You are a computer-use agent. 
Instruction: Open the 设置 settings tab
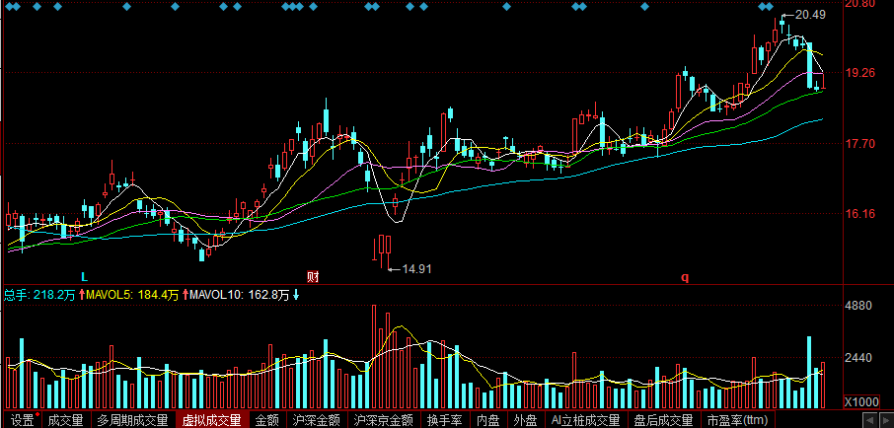coord(23,420)
